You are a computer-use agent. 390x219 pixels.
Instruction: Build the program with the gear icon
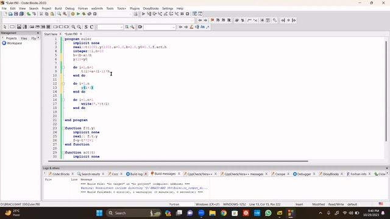point(73,14)
